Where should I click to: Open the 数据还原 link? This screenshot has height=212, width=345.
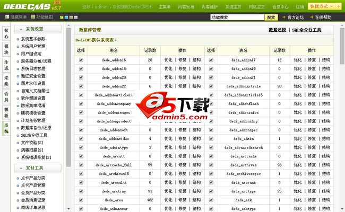tap(277, 30)
